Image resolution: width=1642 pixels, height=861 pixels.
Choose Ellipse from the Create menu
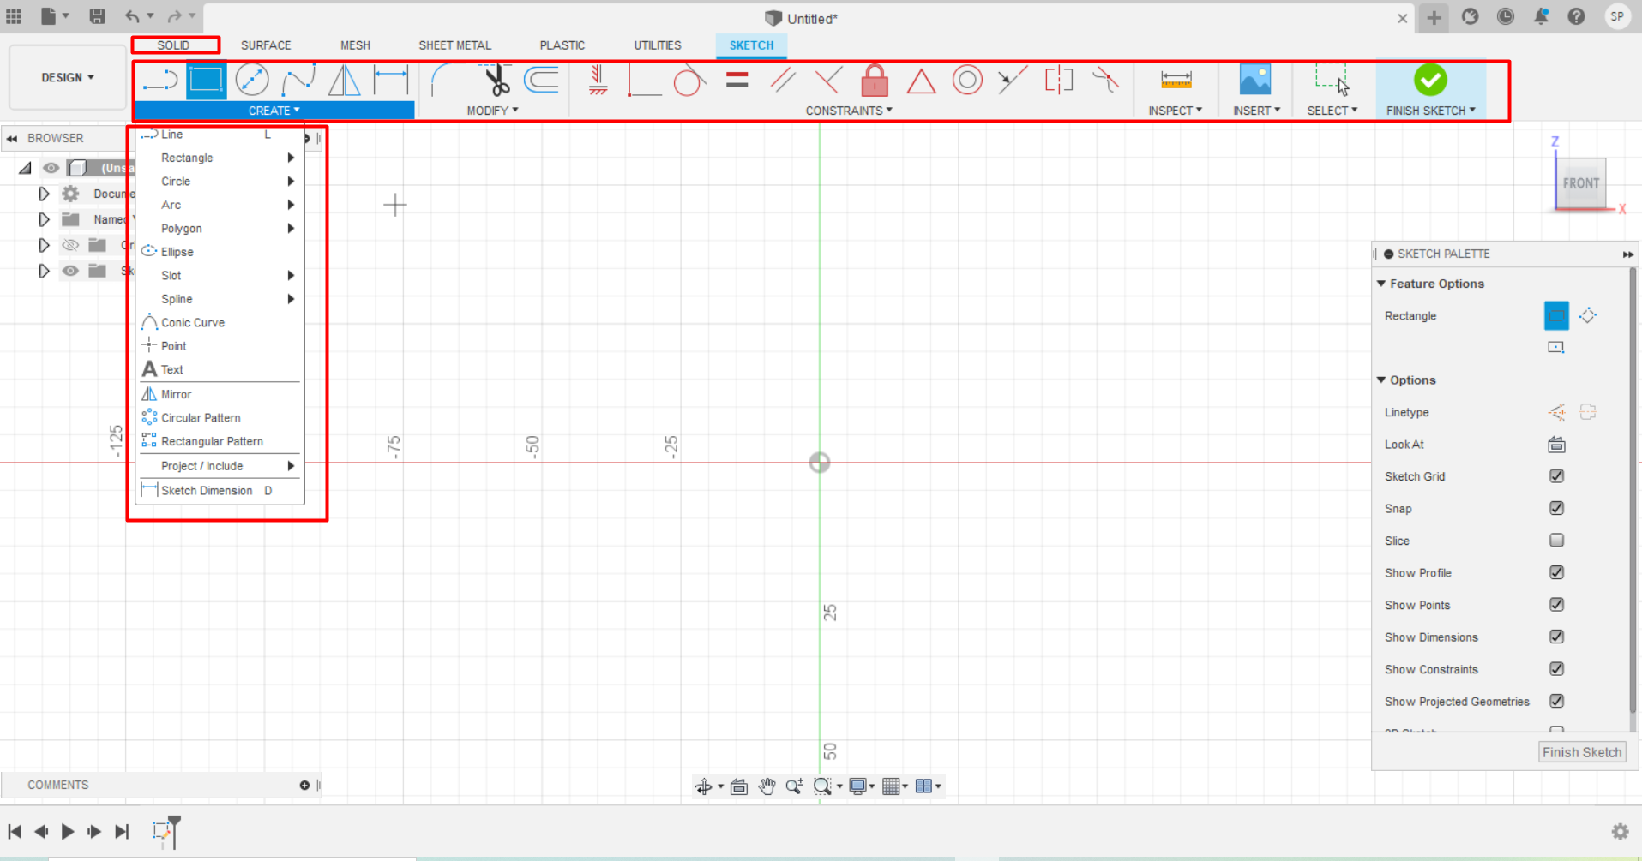220,252
